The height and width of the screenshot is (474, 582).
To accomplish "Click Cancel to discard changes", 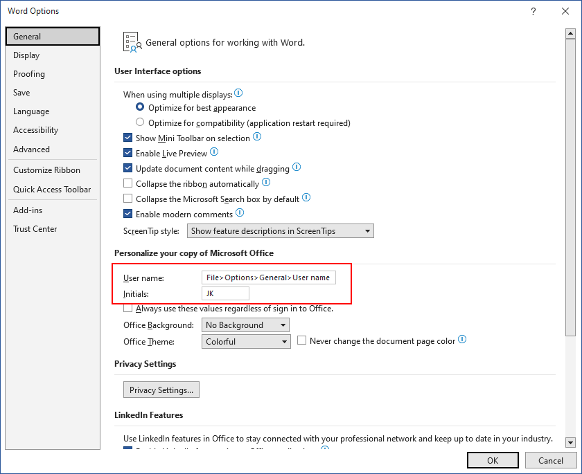I will (x=550, y=460).
